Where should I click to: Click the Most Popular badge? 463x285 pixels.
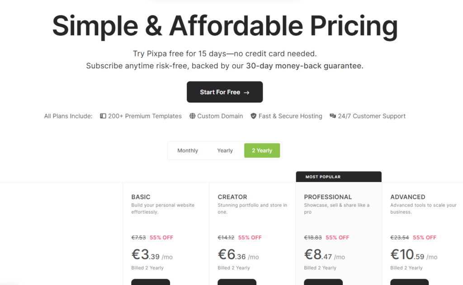click(x=323, y=177)
